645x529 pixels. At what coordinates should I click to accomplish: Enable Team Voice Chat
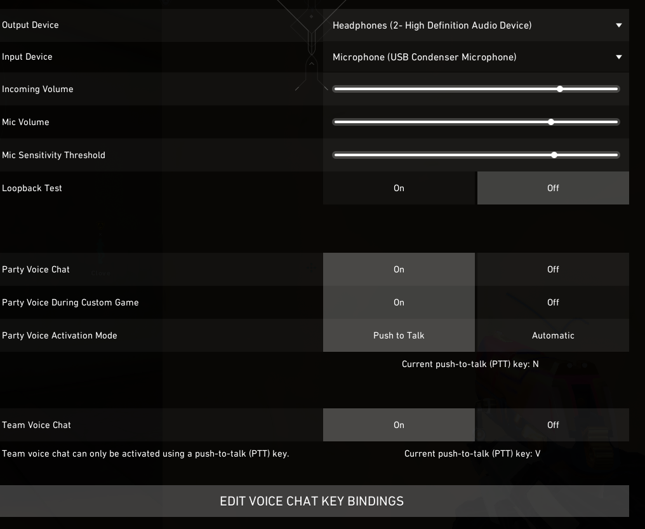(399, 425)
